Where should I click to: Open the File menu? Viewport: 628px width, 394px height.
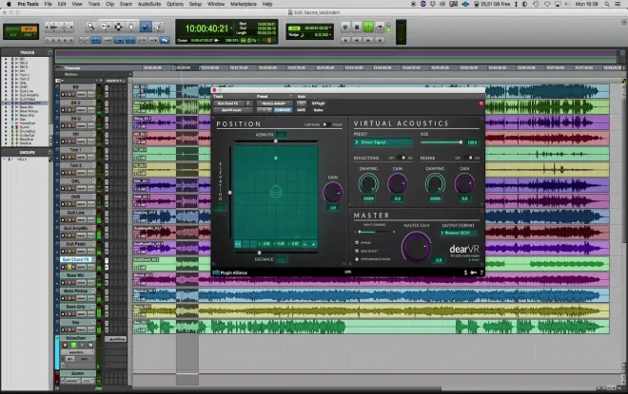[x=49, y=4]
